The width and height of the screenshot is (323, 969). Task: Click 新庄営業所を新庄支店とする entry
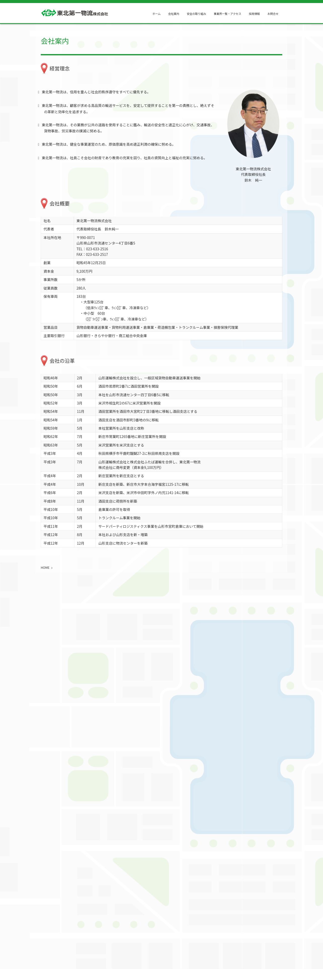(121, 476)
